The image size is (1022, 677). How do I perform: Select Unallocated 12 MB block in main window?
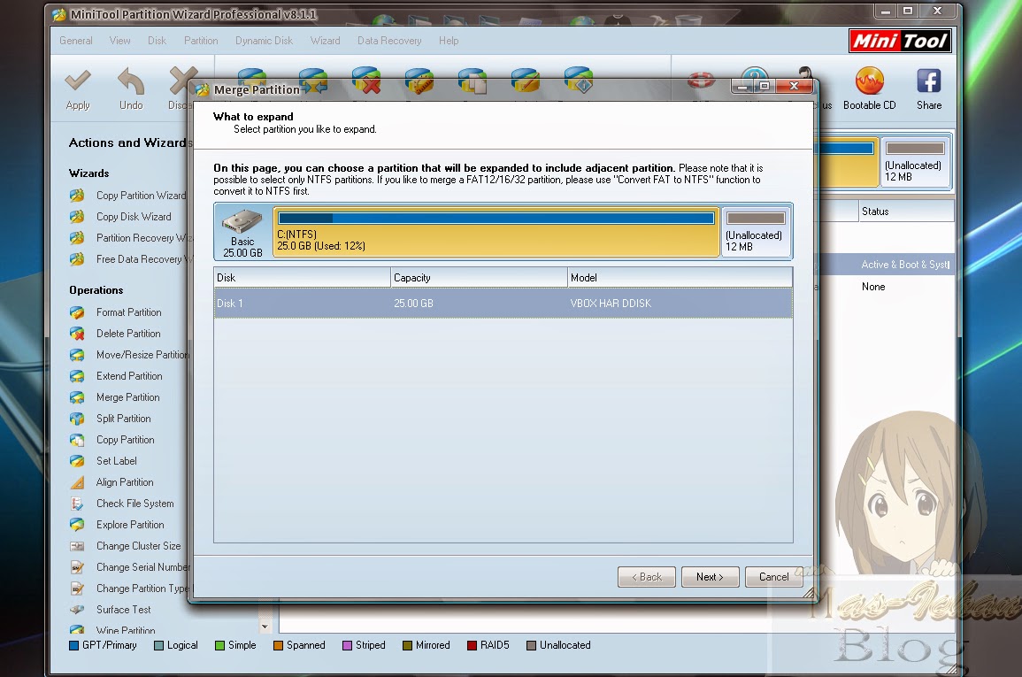click(x=914, y=162)
